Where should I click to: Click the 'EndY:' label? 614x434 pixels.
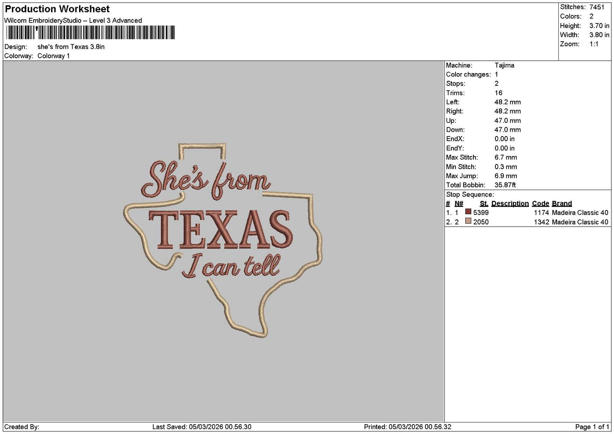(x=455, y=148)
